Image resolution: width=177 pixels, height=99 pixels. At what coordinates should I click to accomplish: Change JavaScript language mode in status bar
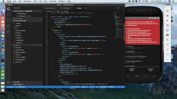[x=103, y=87]
